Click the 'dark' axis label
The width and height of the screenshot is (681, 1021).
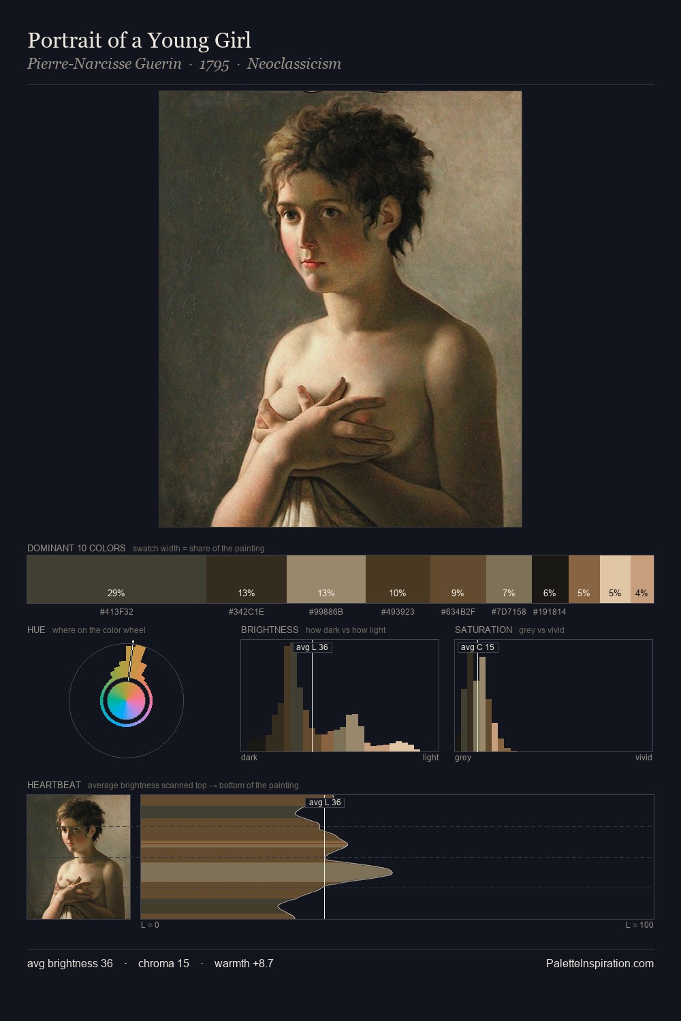[x=249, y=758]
